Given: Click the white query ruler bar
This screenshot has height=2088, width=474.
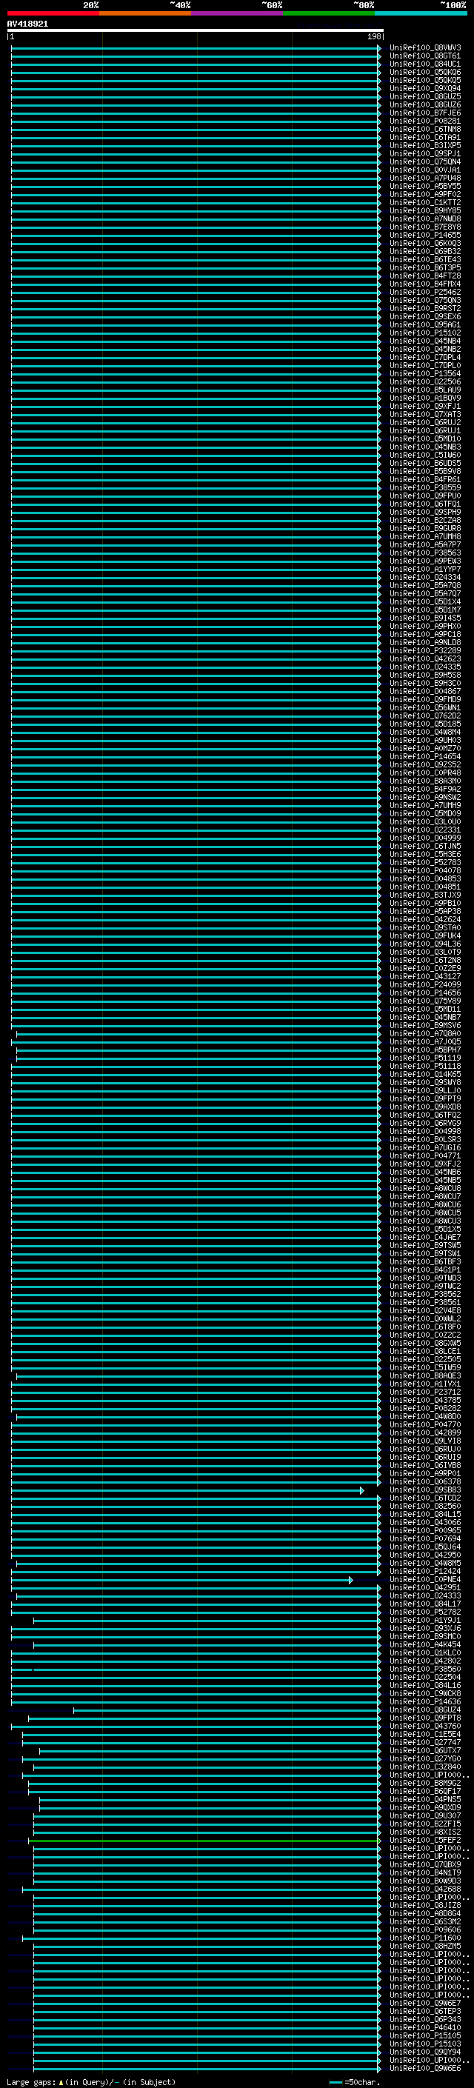Looking at the screenshot, I should [x=196, y=30].
